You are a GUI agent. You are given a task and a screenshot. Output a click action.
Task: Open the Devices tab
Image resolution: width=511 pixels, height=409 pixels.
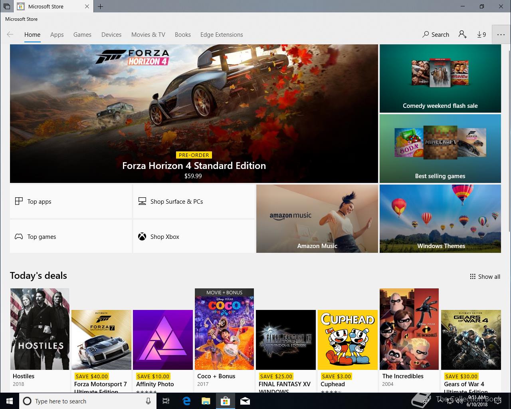111,35
